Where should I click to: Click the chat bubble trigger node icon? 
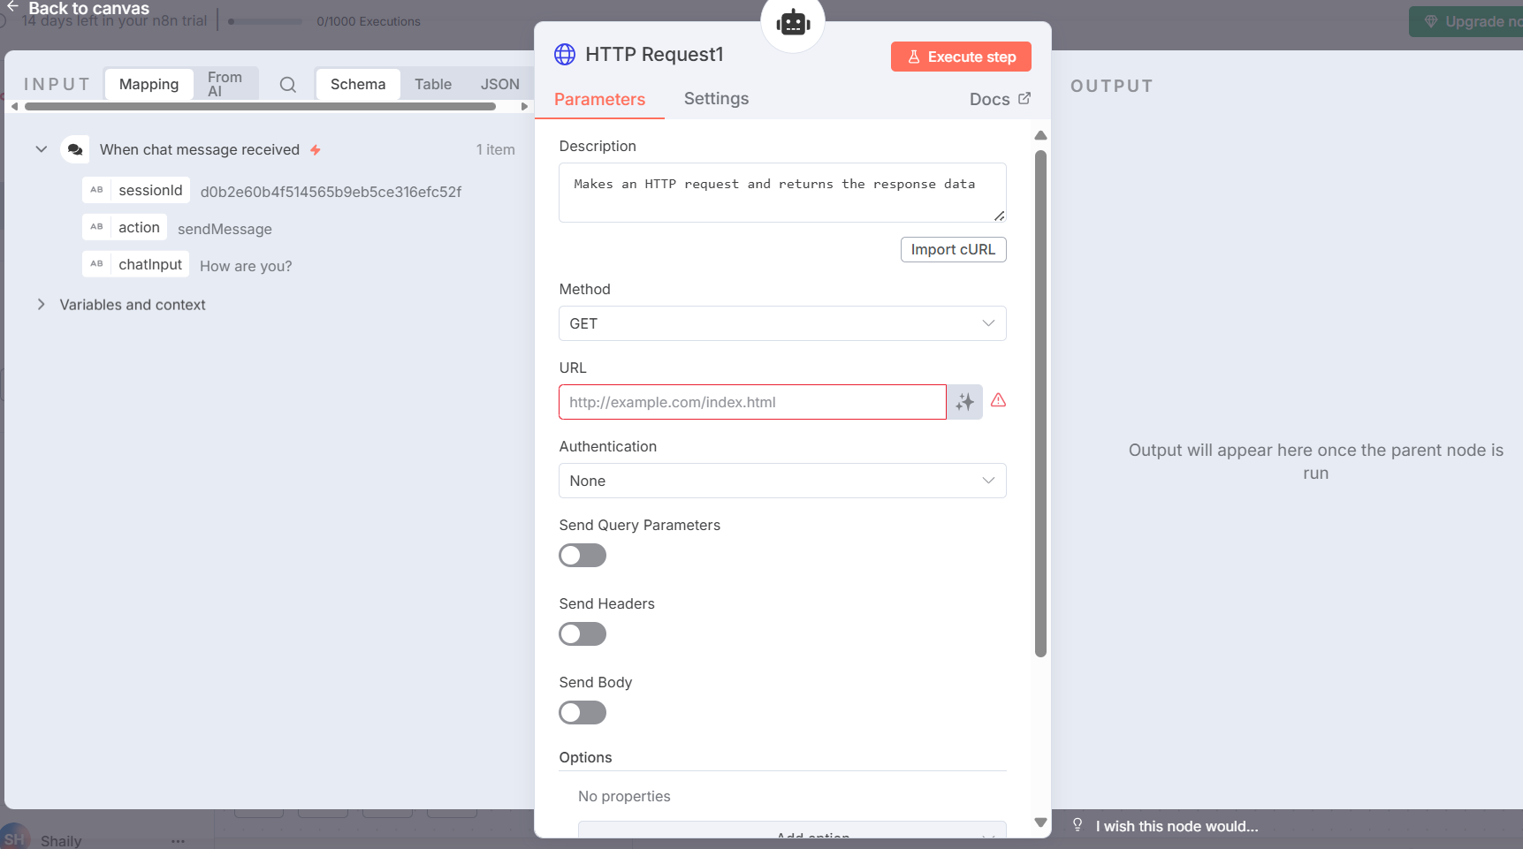point(75,150)
